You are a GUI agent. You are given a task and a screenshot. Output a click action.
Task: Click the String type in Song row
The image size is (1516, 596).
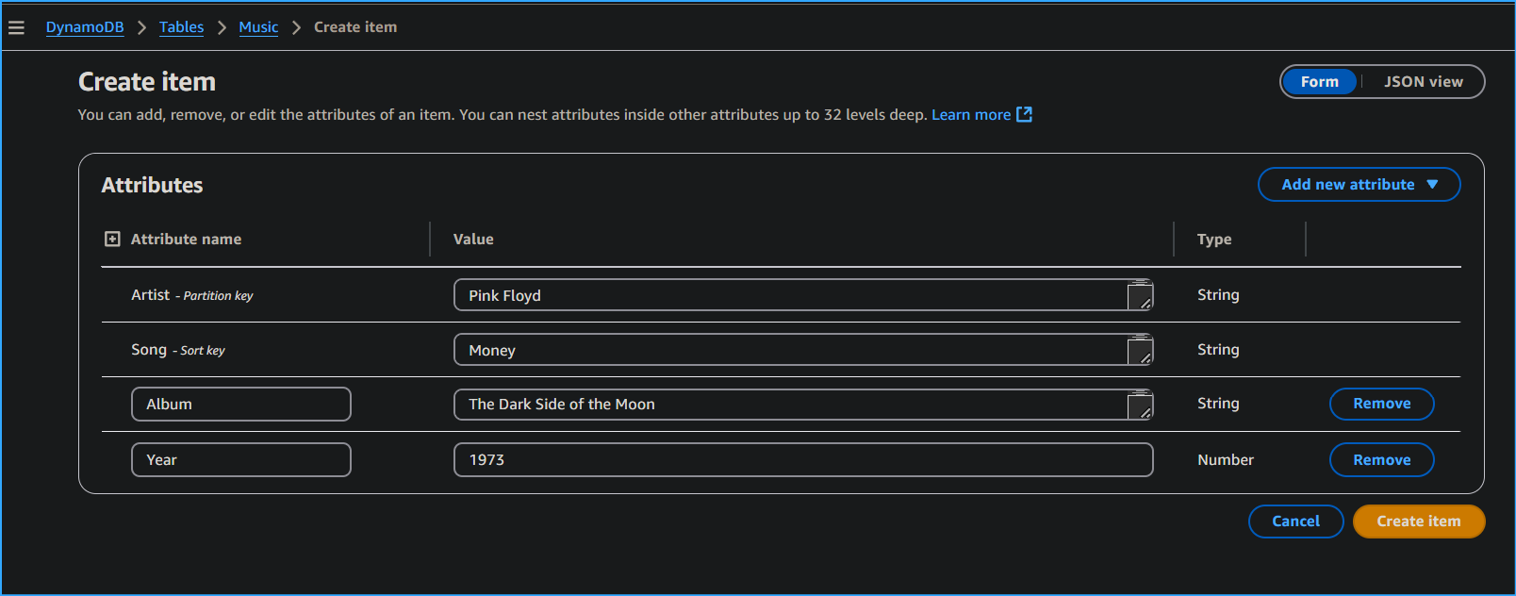coord(1218,350)
